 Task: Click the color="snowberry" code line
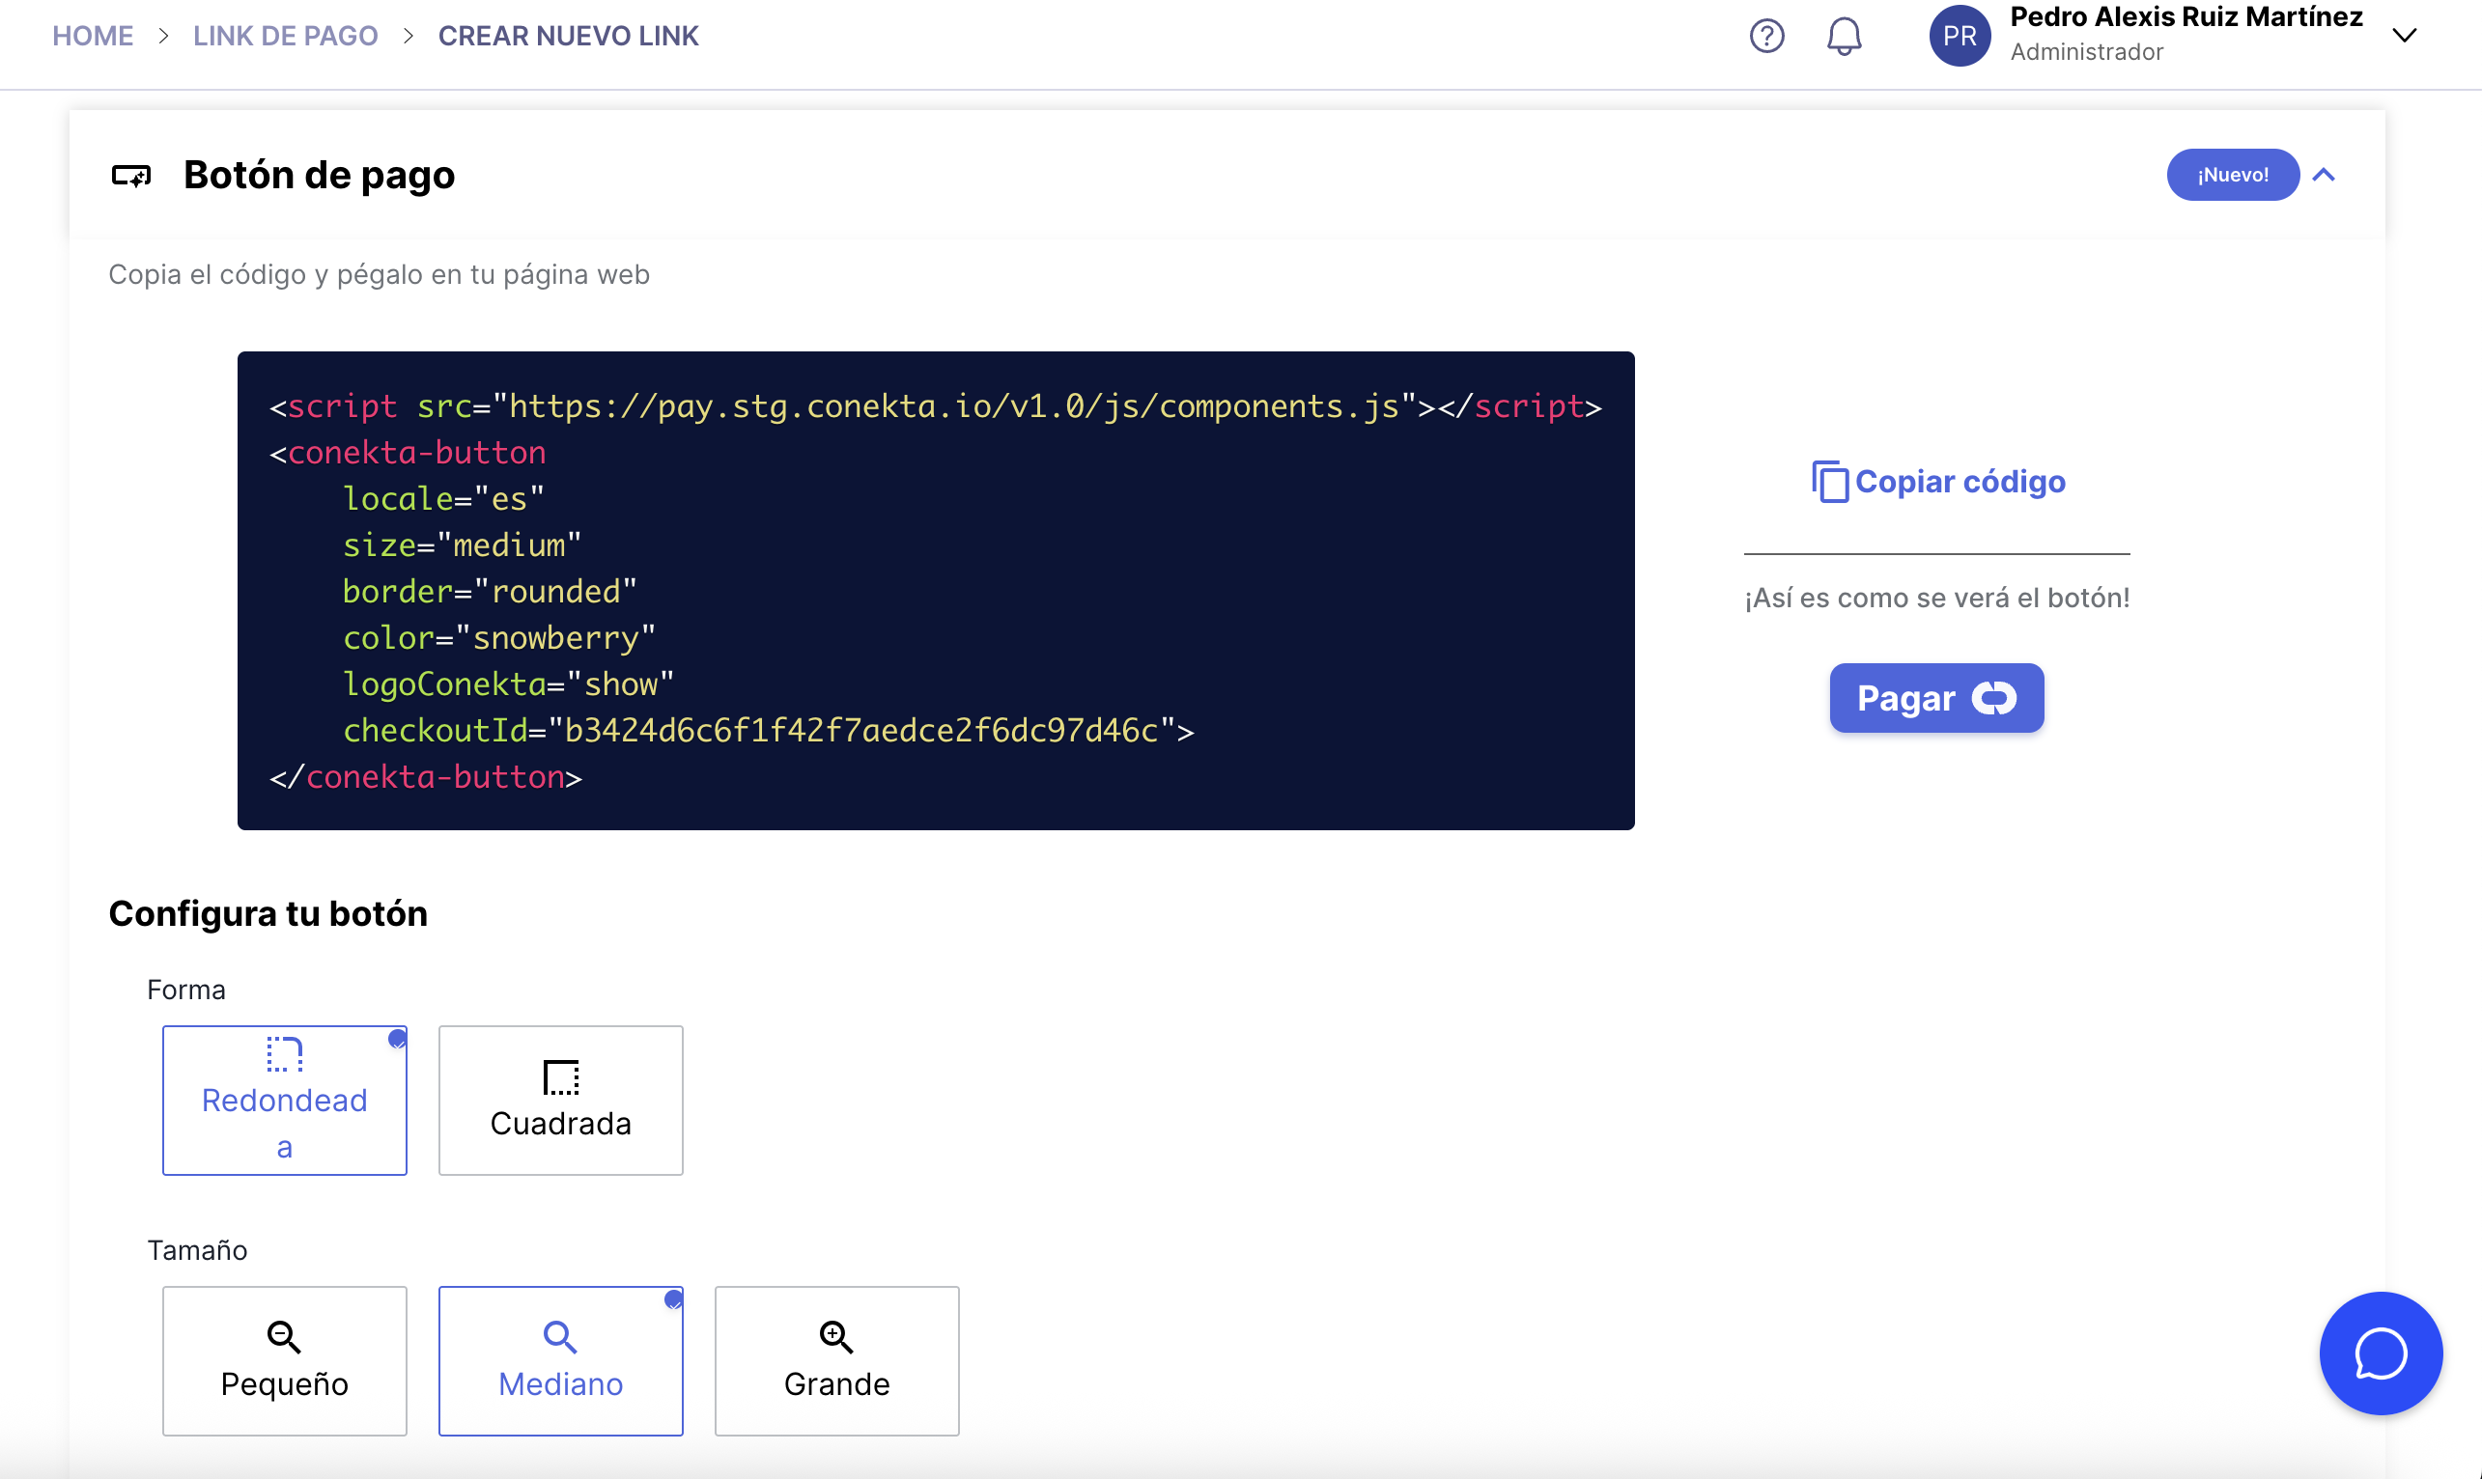point(499,638)
